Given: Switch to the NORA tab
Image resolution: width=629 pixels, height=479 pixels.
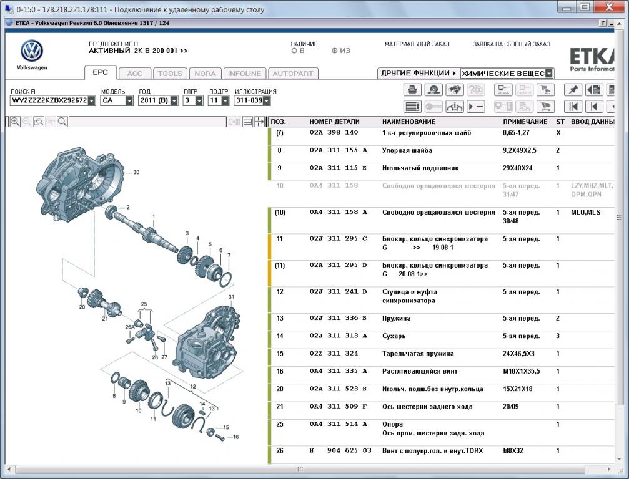Looking at the screenshot, I should click(x=205, y=74).
